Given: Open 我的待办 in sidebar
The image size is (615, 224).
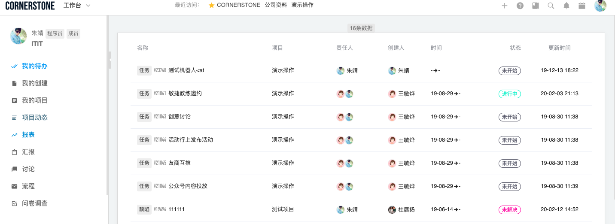Looking at the screenshot, I should [x=34, y=66].
